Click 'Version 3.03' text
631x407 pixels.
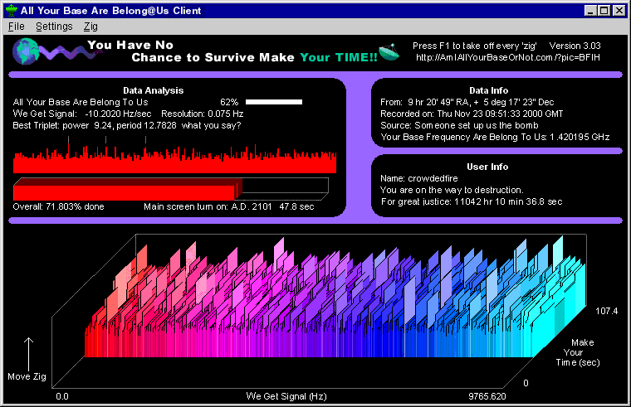[x=575, y=46]
